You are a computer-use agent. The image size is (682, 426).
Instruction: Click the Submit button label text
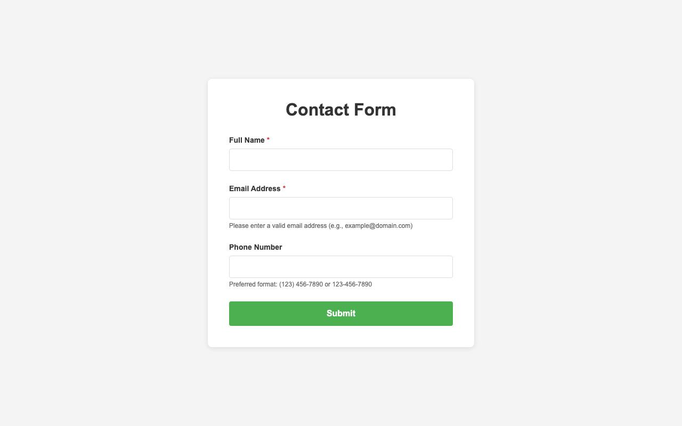(340, 313)
